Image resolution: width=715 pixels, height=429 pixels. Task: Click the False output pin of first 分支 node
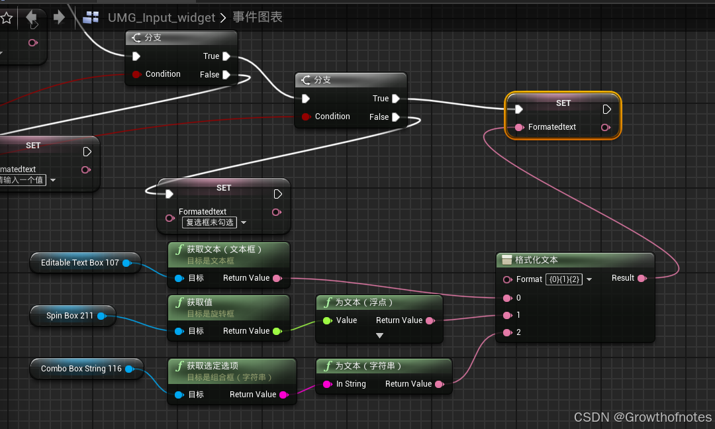point(226,74)
